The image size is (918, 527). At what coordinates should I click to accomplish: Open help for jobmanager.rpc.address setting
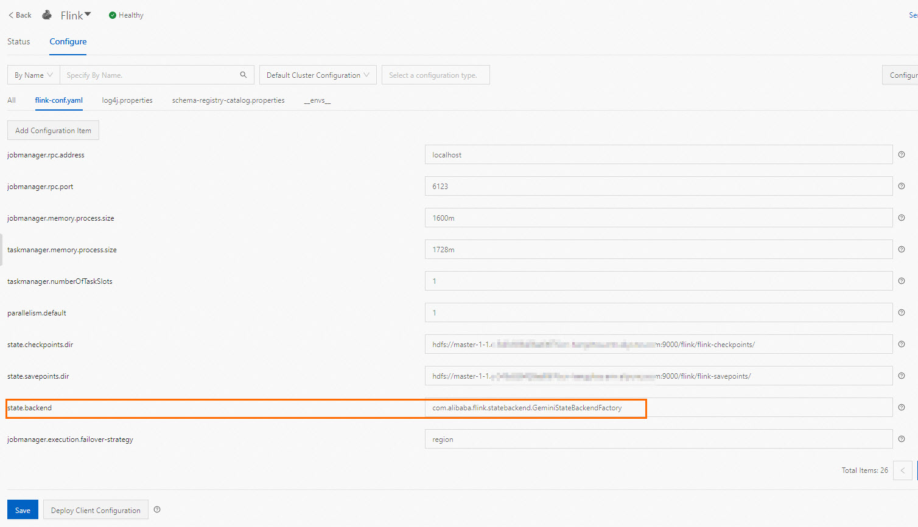coord(902,154)
